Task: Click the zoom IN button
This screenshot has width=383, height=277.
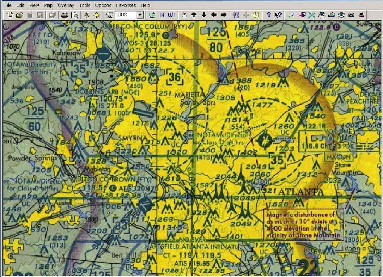Action: pos(162,15)
